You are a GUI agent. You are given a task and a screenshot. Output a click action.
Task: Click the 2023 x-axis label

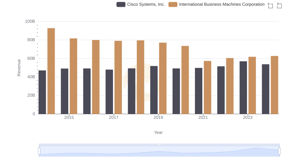248,117
